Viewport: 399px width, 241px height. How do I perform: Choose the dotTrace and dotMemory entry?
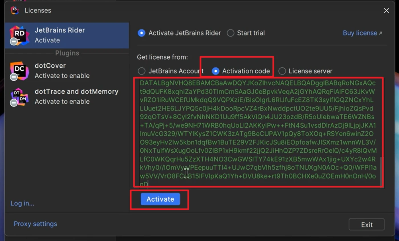pos(67,97)
